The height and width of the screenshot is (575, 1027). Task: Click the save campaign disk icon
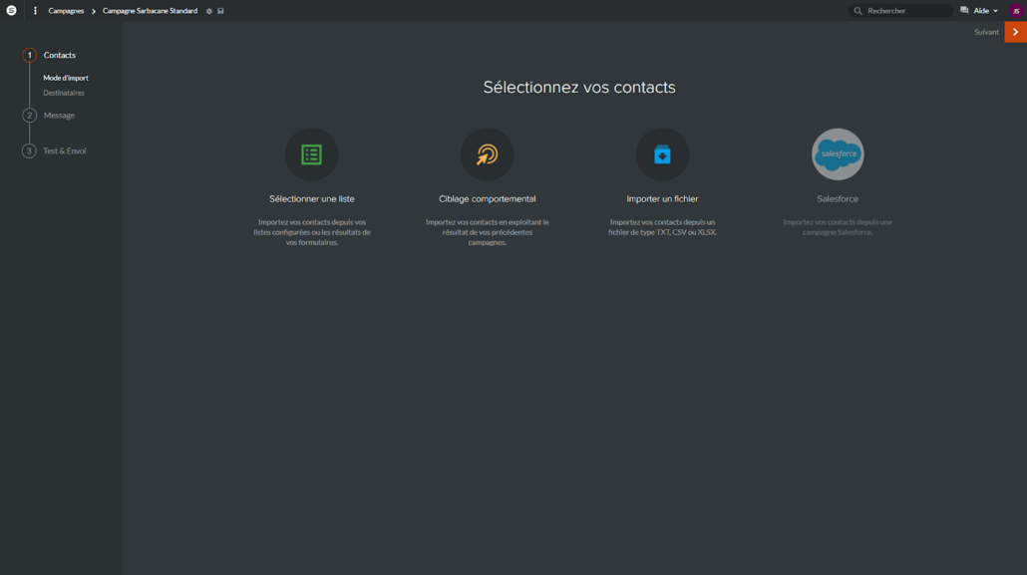point(220,11)
